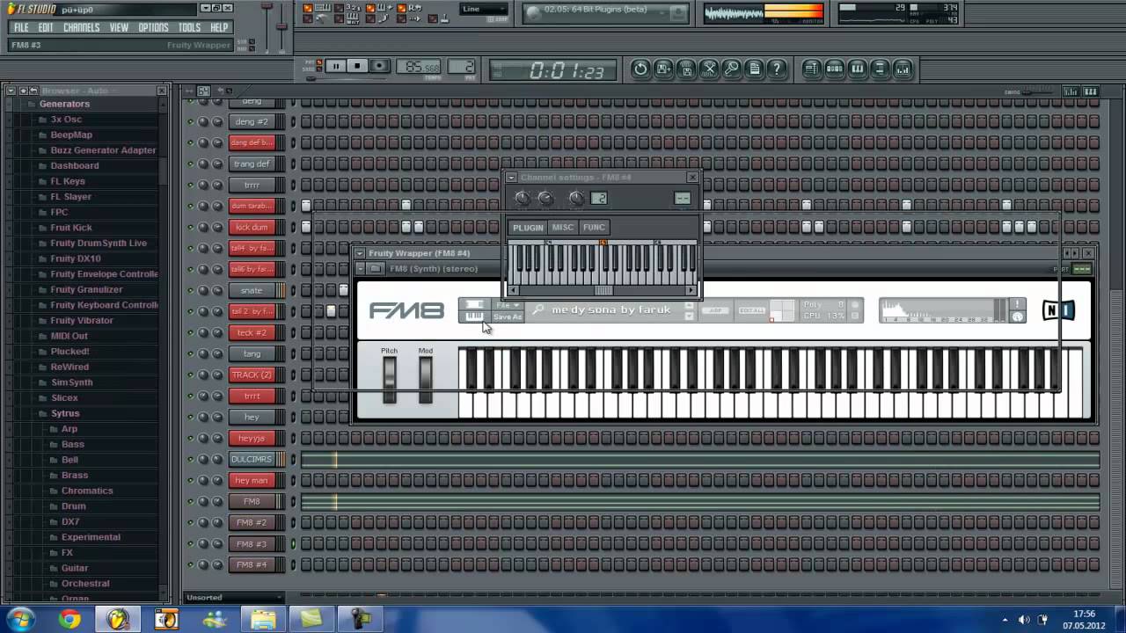Image resolution: width=1126 pixels, height=633 pixels.
Task: Stop playback in the transport panel
Action: (x=357, y=66)
